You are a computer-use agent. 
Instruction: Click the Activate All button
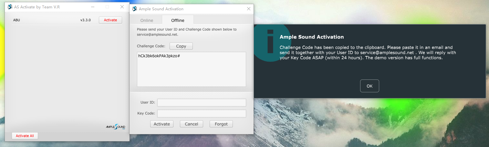click(25, 136)
